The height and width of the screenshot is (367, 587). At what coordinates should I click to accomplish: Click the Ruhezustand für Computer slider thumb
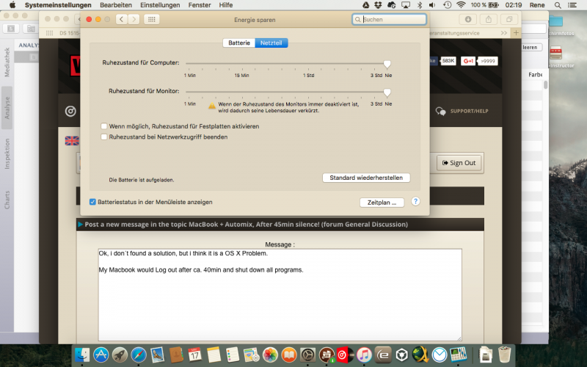point(387,64)
